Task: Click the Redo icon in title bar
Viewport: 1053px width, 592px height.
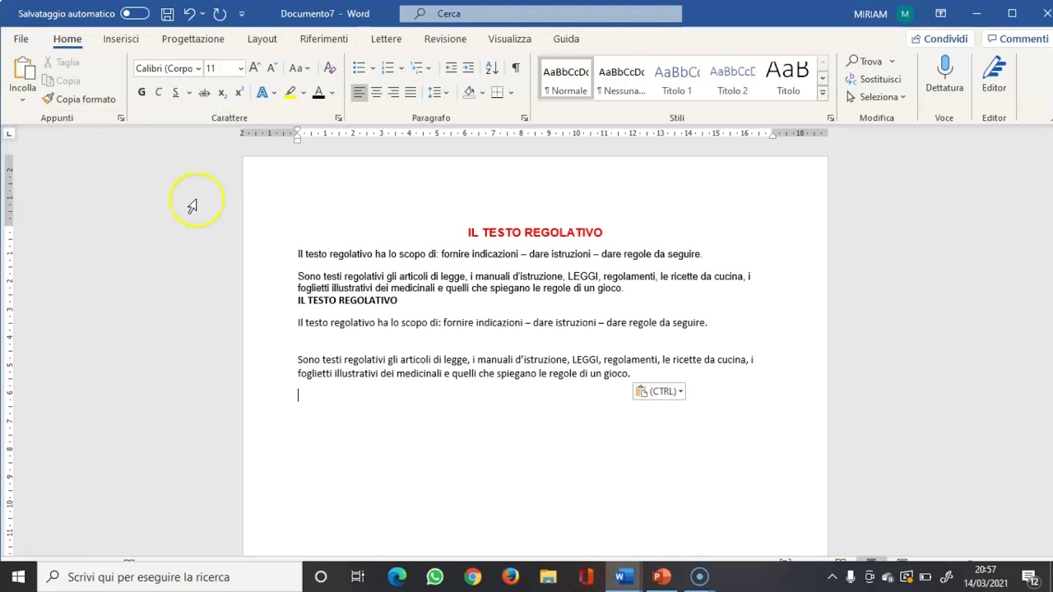Action: point(219,14)
